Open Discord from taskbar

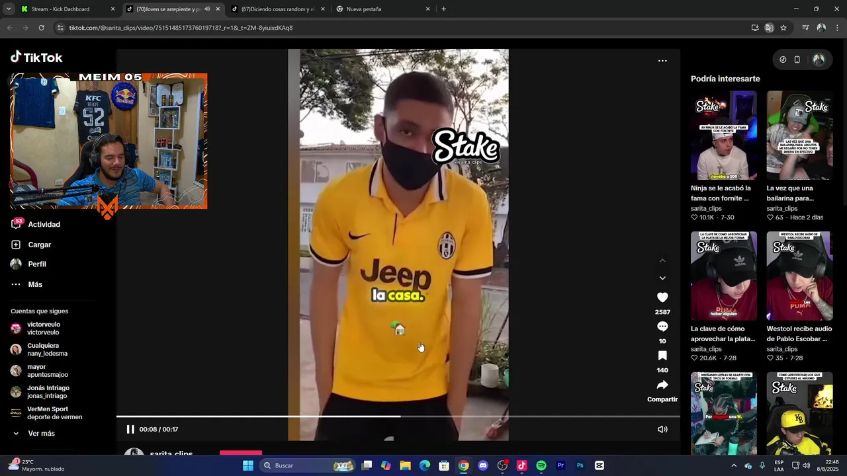click(483, 465)
